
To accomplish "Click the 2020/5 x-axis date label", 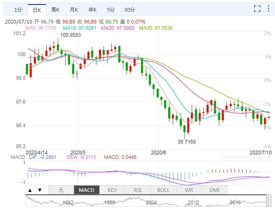I will [x=78, y=152].
